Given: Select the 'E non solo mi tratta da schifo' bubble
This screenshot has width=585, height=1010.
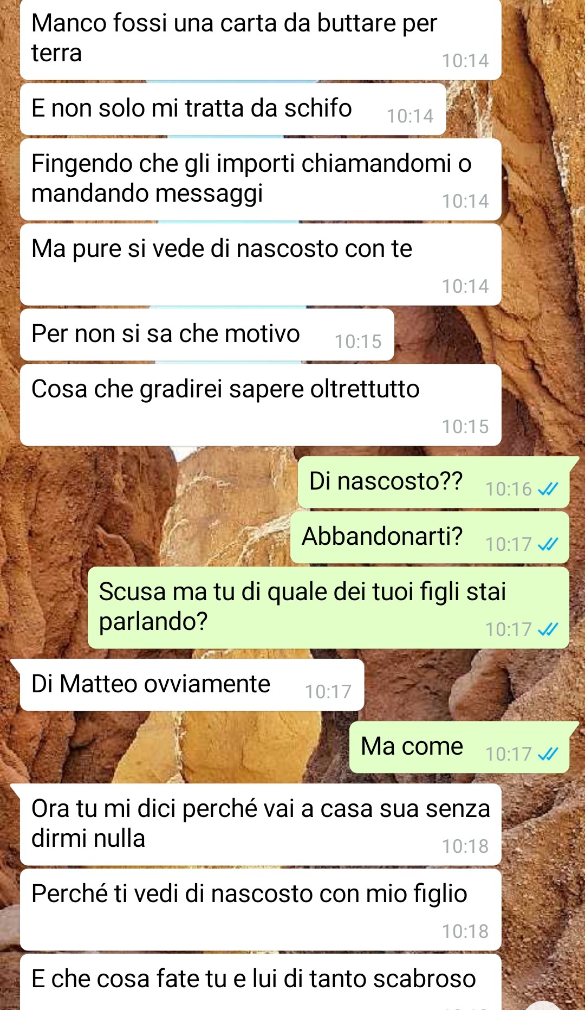Looking at the screenshot, I should click(x=233, y=109).
